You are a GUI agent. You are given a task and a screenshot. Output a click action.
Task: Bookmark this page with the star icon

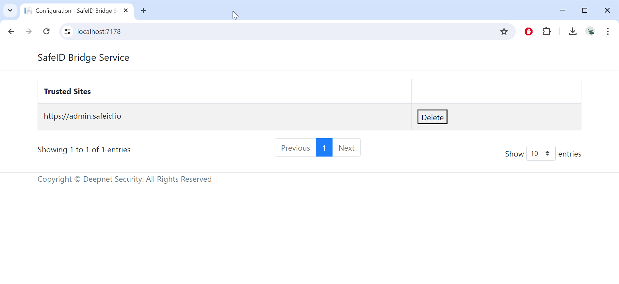[504, 31]
